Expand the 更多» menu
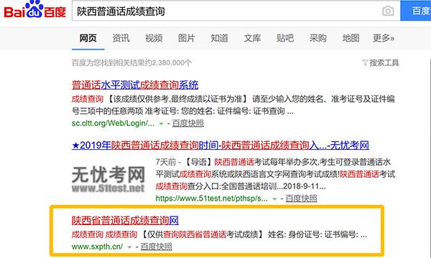This screenshot has height=258, width=431. [x=384, y=38]
